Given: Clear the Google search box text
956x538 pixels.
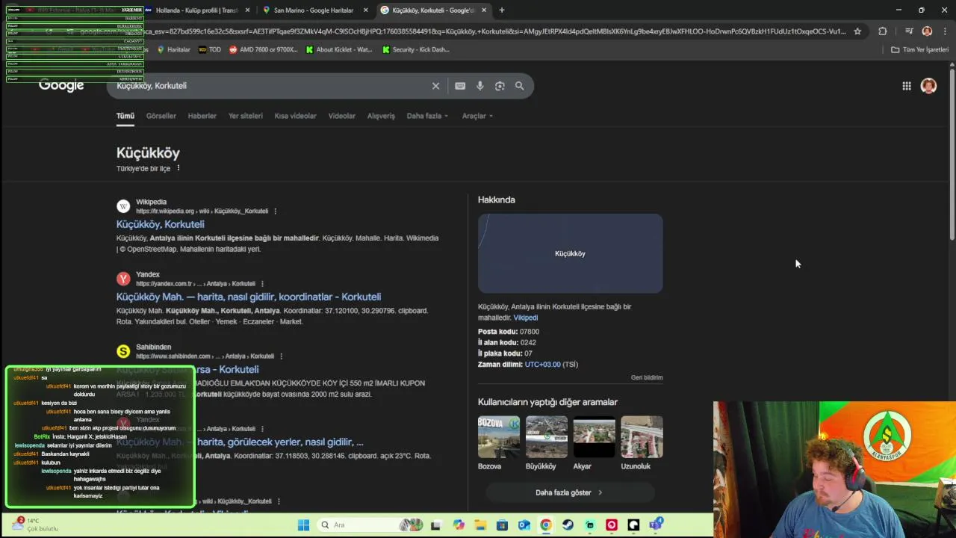Looking at the screenshot, I should pyautogui.click(x=435, y=86).
